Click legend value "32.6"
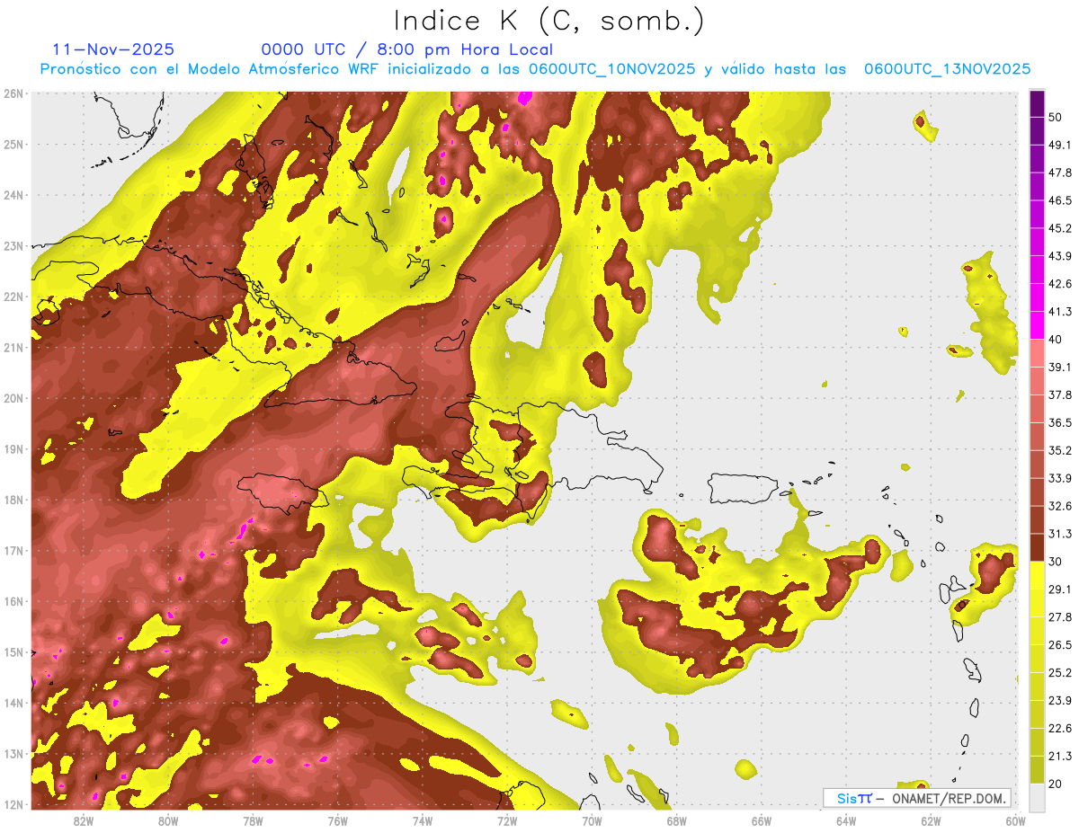Viewport: 1079px width, 833px height. [1060, 506]
